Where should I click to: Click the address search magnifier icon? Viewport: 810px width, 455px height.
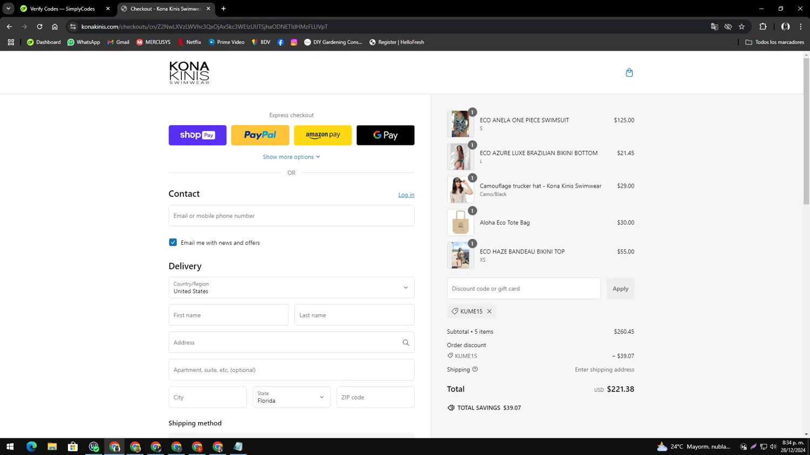pos(406,342)
